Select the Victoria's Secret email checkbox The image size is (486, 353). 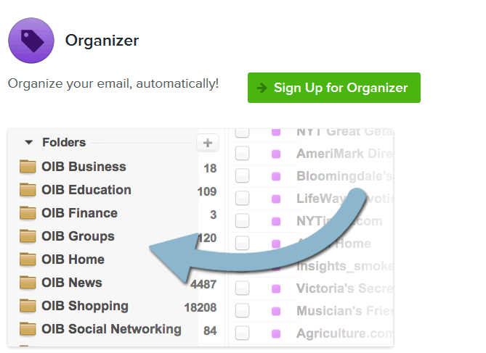pos(242,288)
